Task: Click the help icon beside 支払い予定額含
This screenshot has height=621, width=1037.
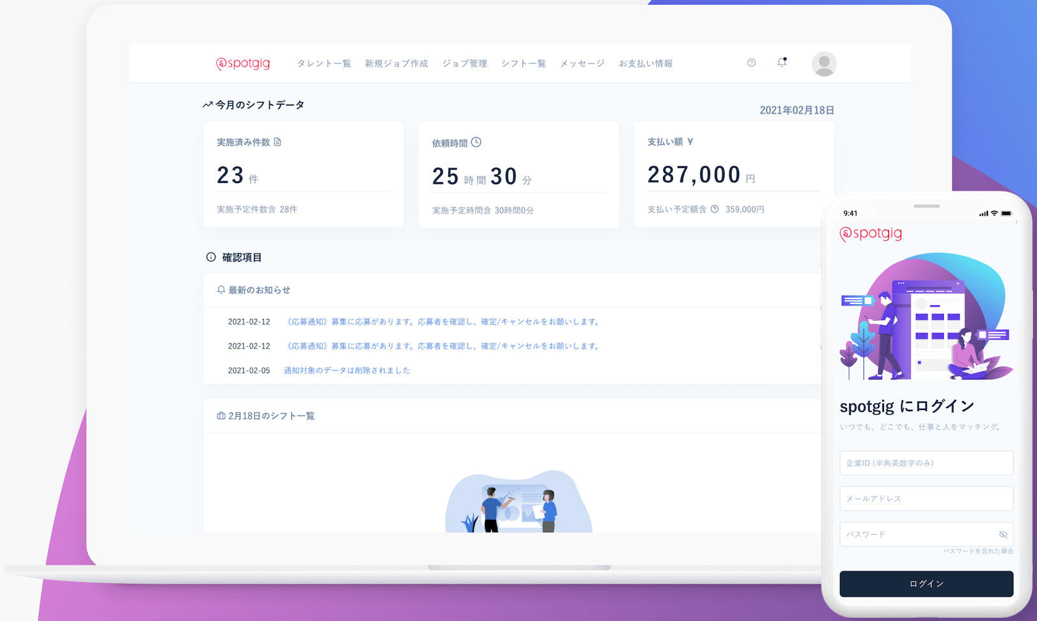Action: [x=714, y=209]
